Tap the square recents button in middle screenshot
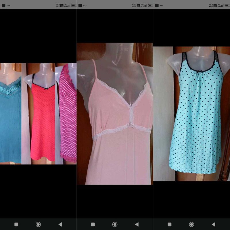The image size is (230, 230). point(93,224)
